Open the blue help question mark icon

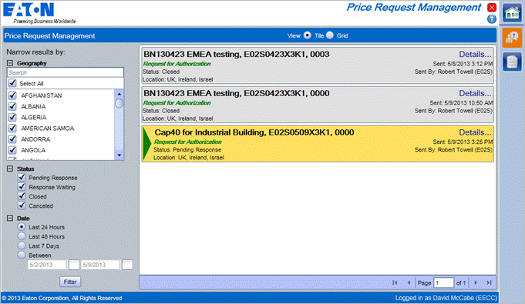click(x=492, y=19)
